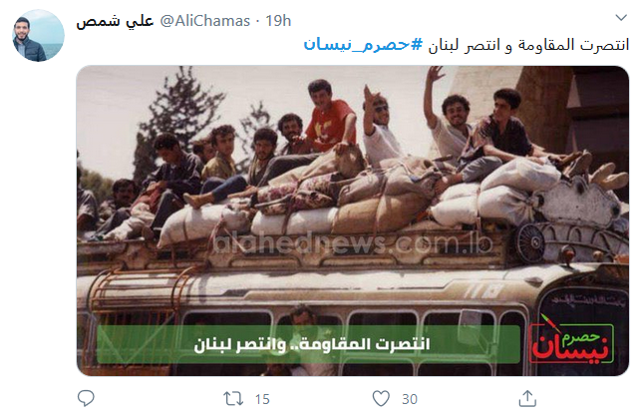Click the tweet text انتصرت المقاومة
The height and width of the screenshot is (417, 640).
pos(574,45)
